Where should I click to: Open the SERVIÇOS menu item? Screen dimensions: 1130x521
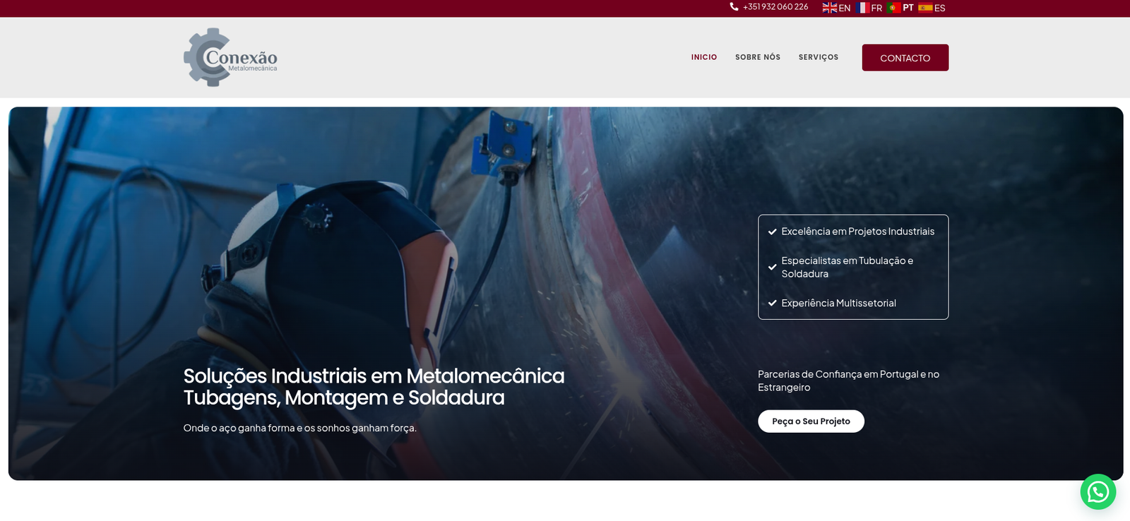pyautogui.click(x=819, y=57)
